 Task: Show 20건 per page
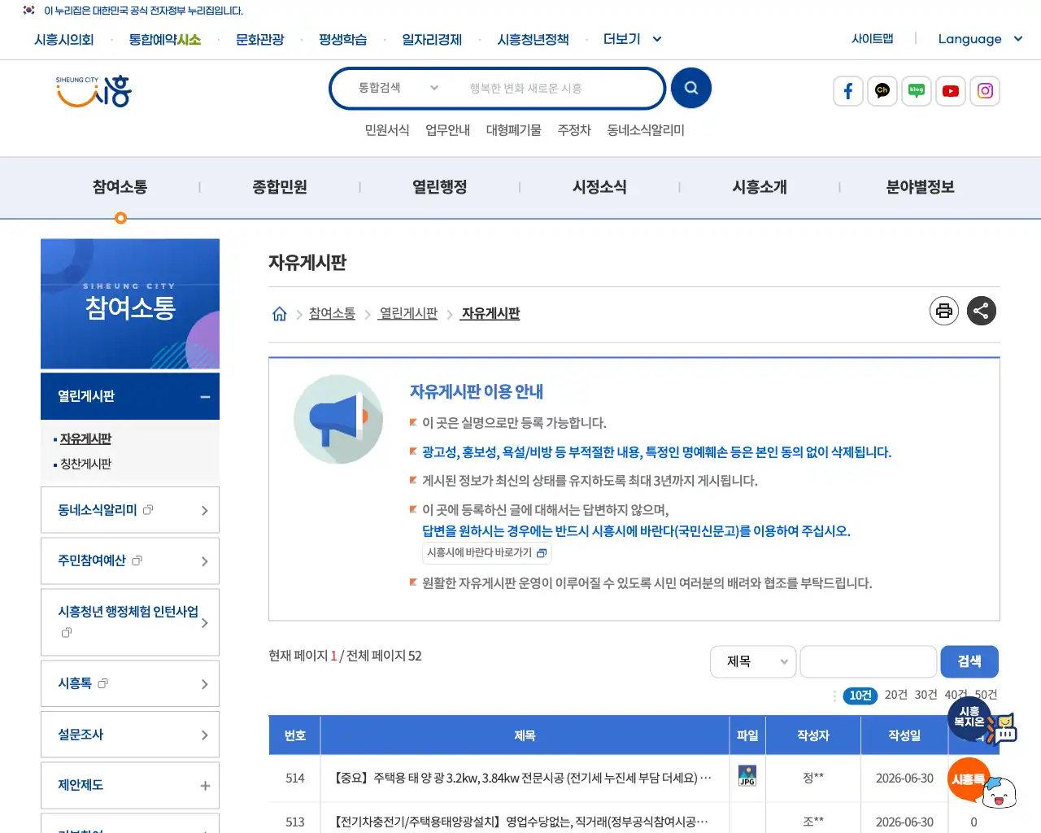click(x=896, y=695)
